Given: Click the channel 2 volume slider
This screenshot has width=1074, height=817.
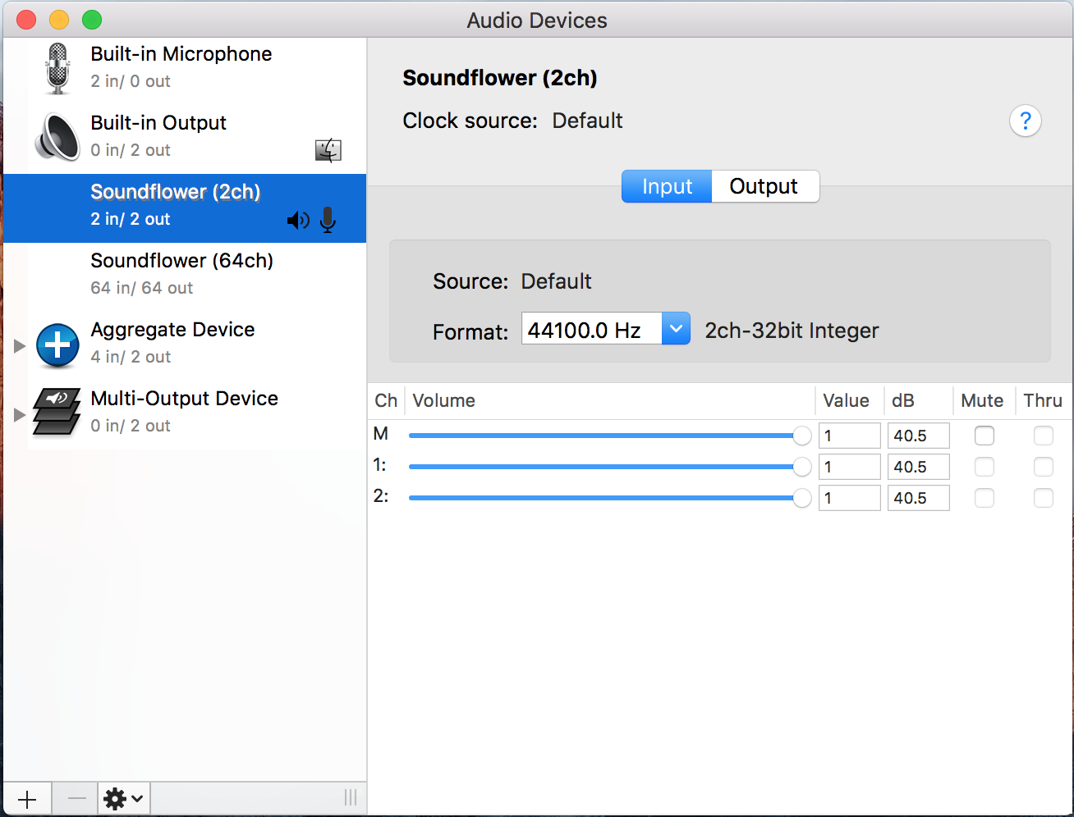Looking at the screenshot, I should click(x=609, y=498).
